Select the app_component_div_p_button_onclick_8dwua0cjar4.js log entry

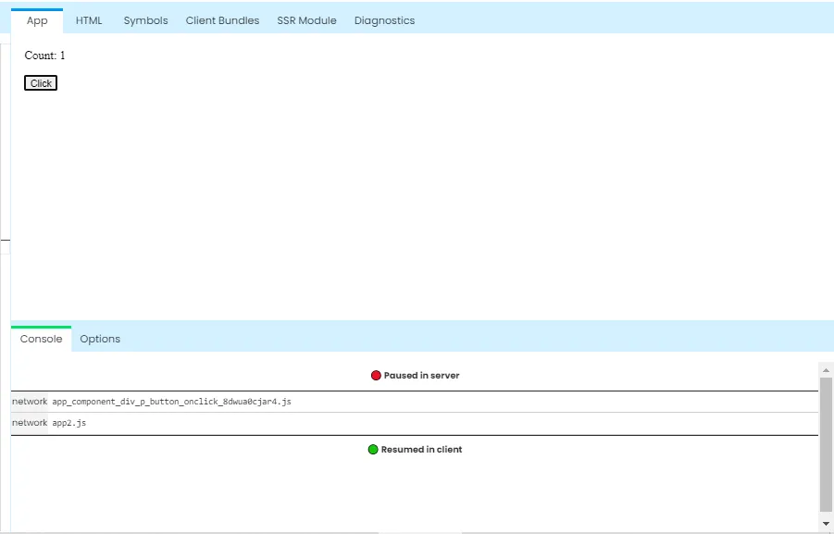point(415,402)
